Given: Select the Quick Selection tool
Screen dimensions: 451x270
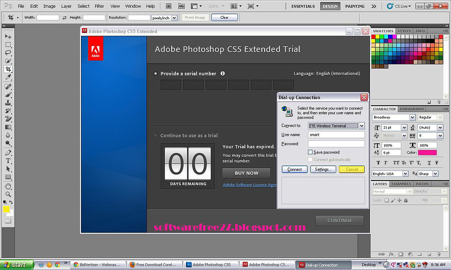Looking at the screenshot, I should (8, 61).
